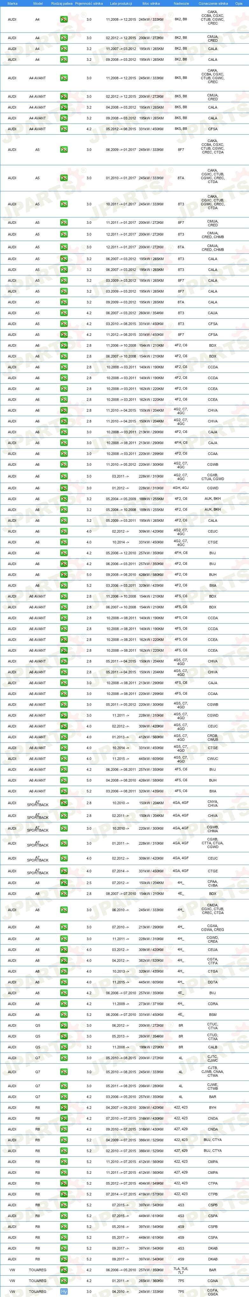The height and width of the screenshot is (1297, 249).
Task: Click 'VW' in the 7LA, 7L6 row
Action: 12,1270
